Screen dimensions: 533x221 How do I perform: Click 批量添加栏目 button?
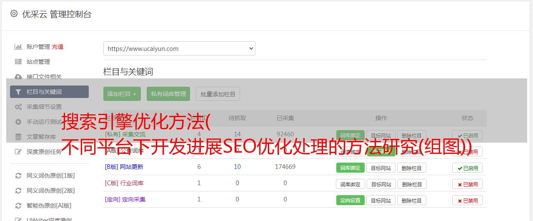coord(218,94)
